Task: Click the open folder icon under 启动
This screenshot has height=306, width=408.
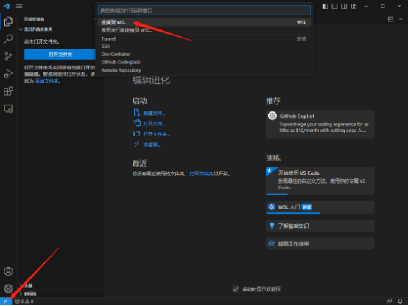Action: tap(136, 133)
